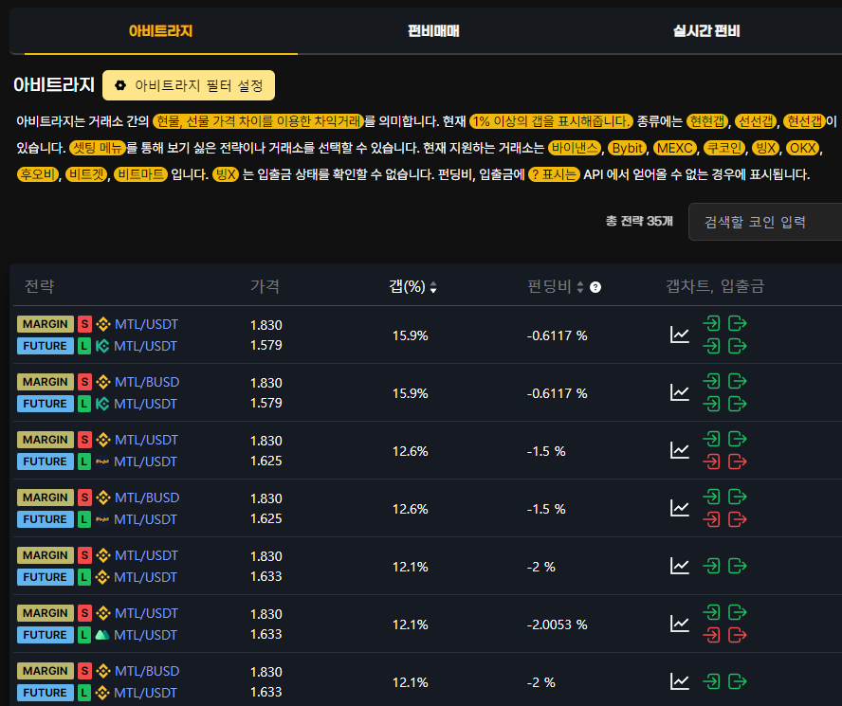Focus the 검색할 코인 입력 search field
842x706 pixels.
(765, 222)
